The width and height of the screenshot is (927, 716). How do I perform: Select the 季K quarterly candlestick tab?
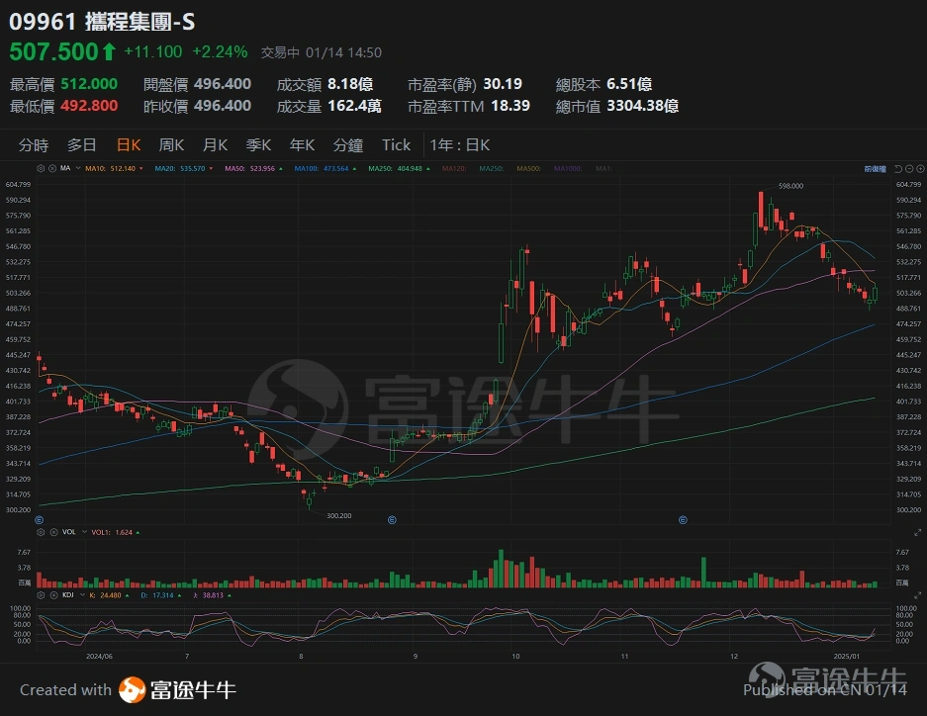[x=258, y=145]
